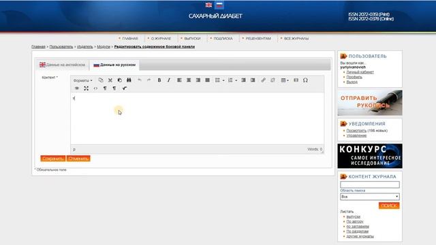
Task: Paste content with the paste icon
Action: (120, 80)
